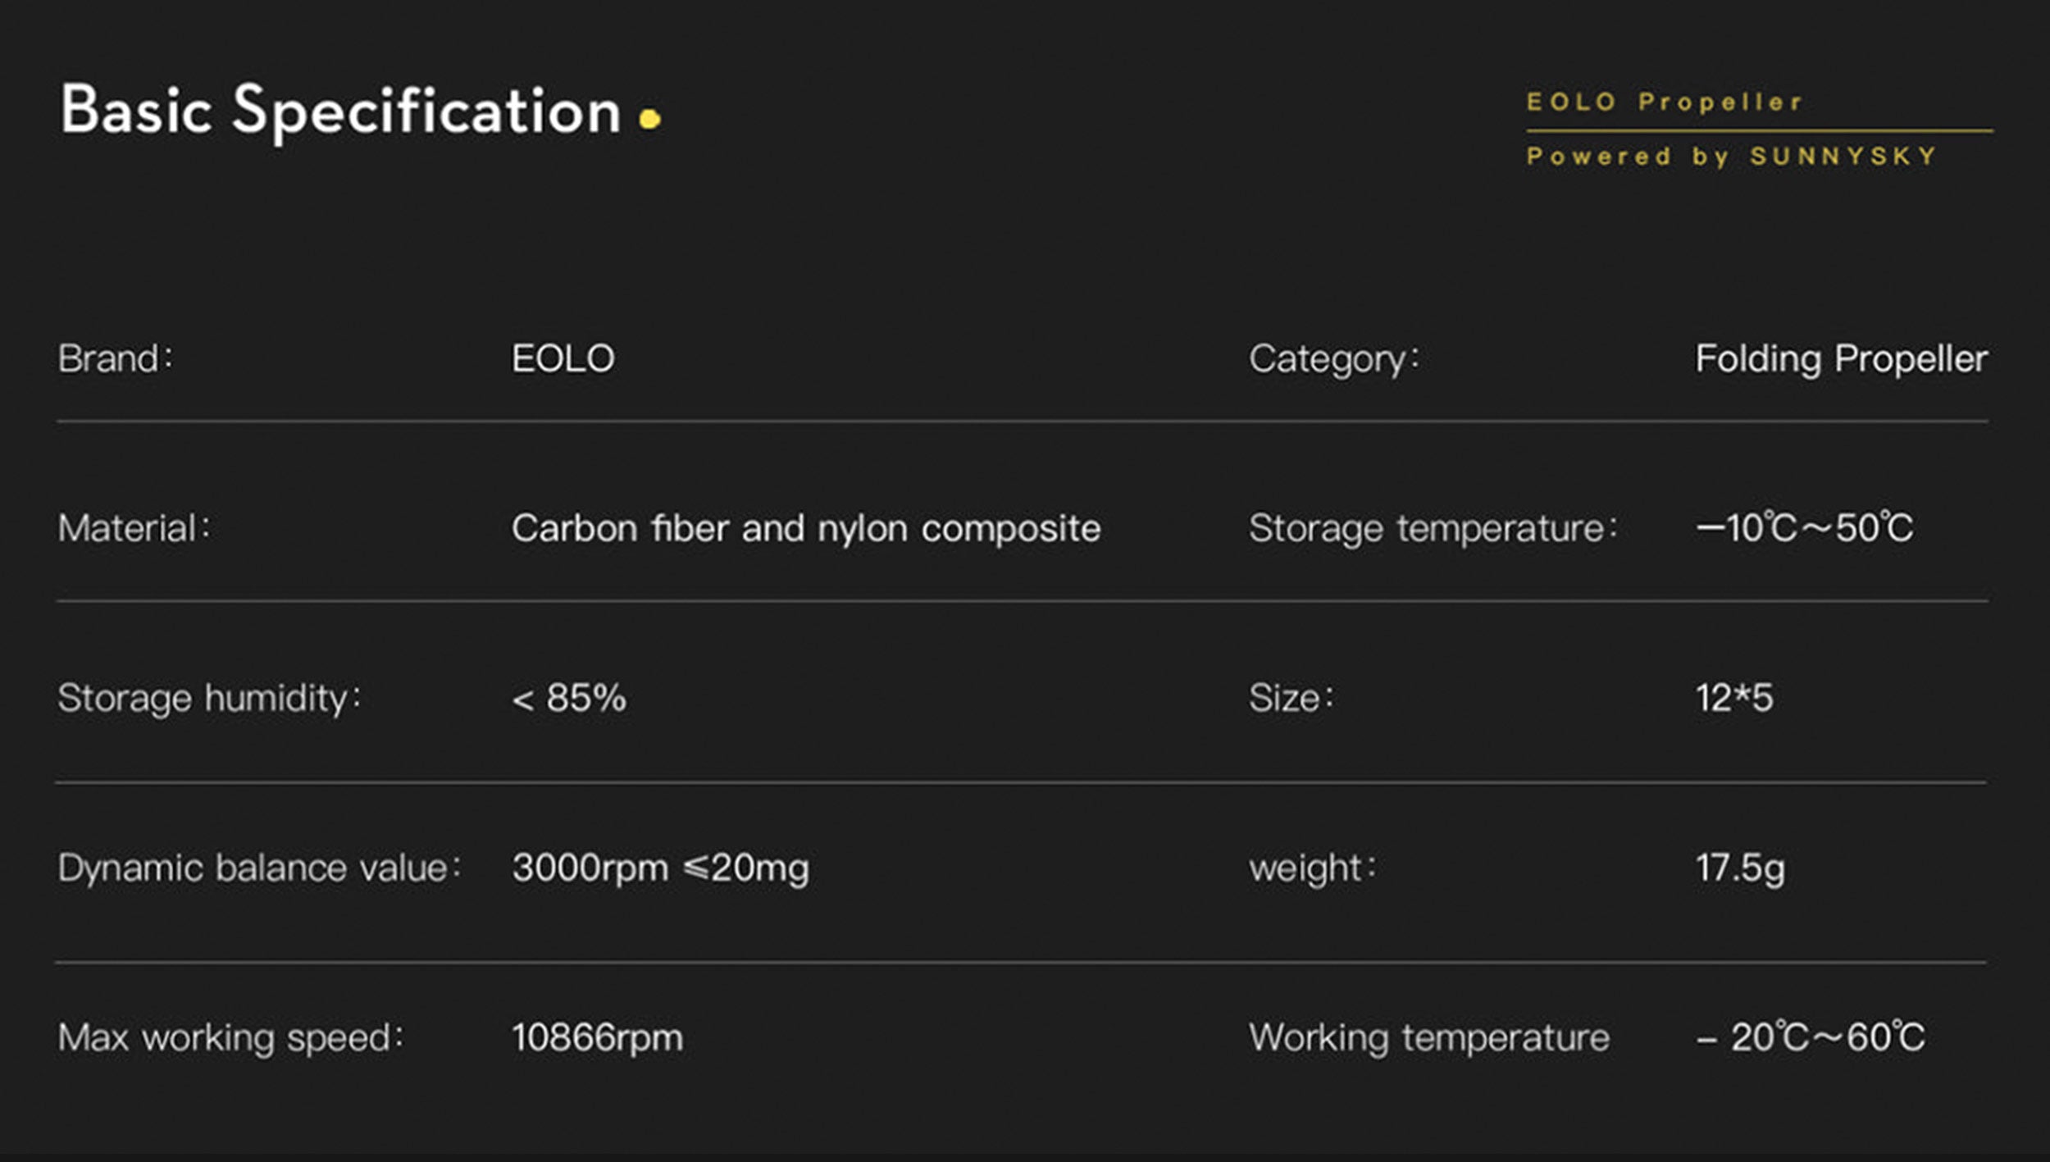The height and width of the screenshot is (1162, 2050).
Task: Click the "17.5g" weight value
Action: click(x=1740, y=868)
